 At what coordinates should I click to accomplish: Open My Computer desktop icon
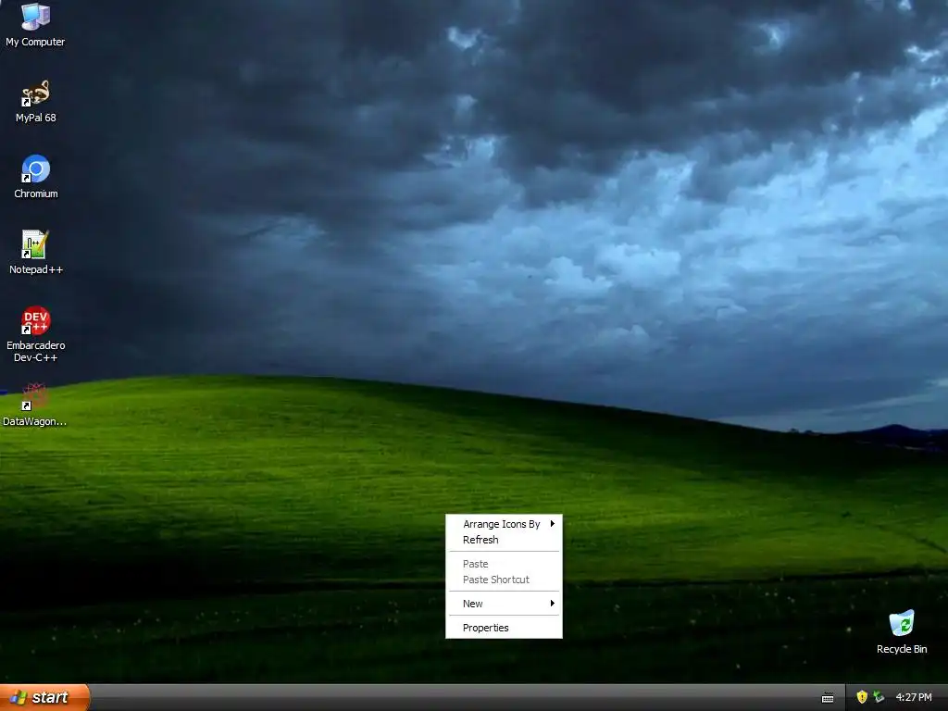pyautogui.click(x=35, y=25)
